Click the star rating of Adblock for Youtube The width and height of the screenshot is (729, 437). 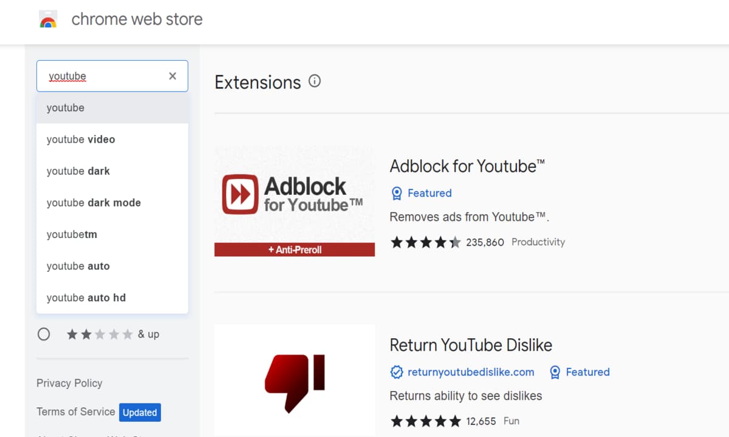coord(425,242)
